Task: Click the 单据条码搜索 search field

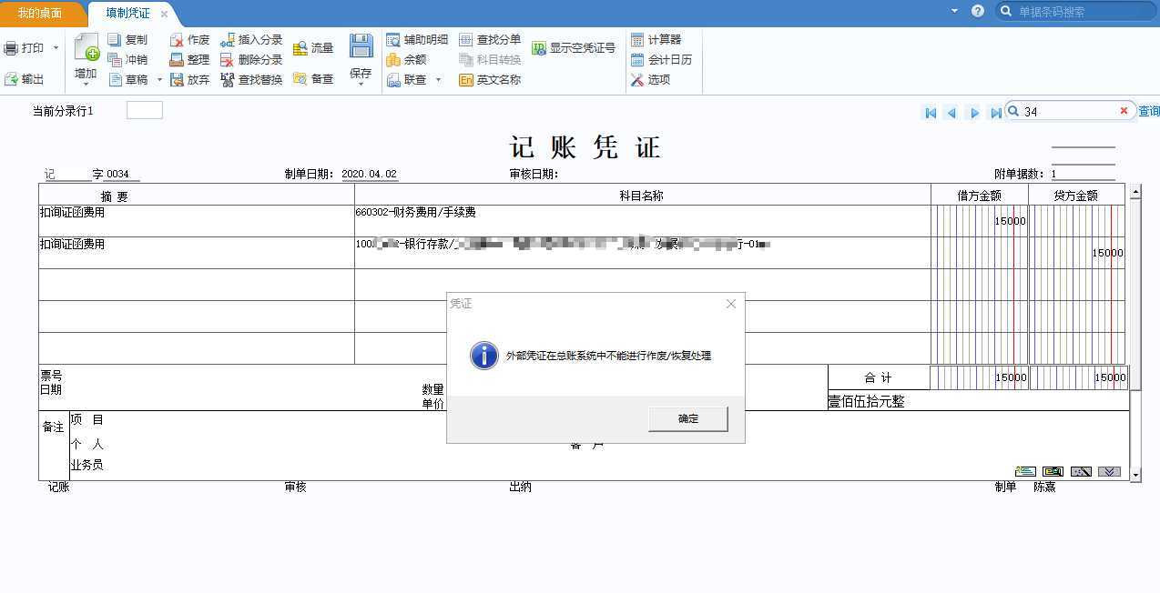Action: coord(1079,12)
